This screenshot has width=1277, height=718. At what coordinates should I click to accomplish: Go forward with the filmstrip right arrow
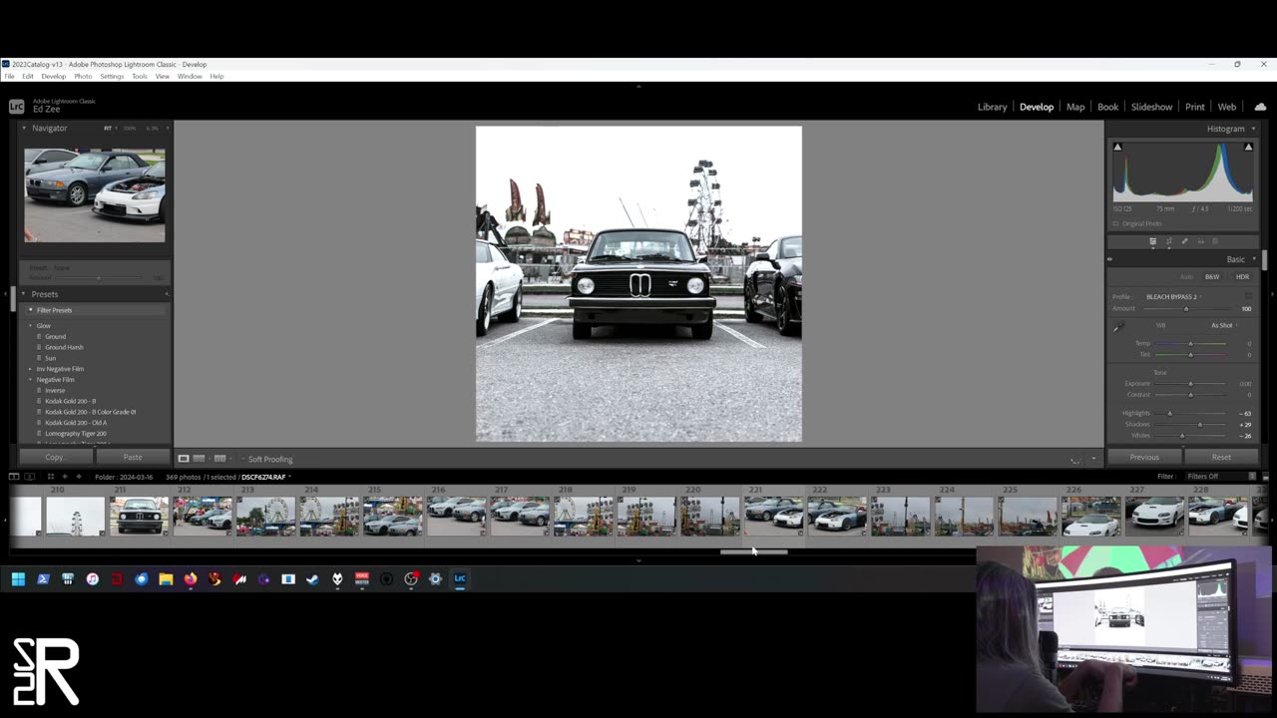(x=79, y=477)
